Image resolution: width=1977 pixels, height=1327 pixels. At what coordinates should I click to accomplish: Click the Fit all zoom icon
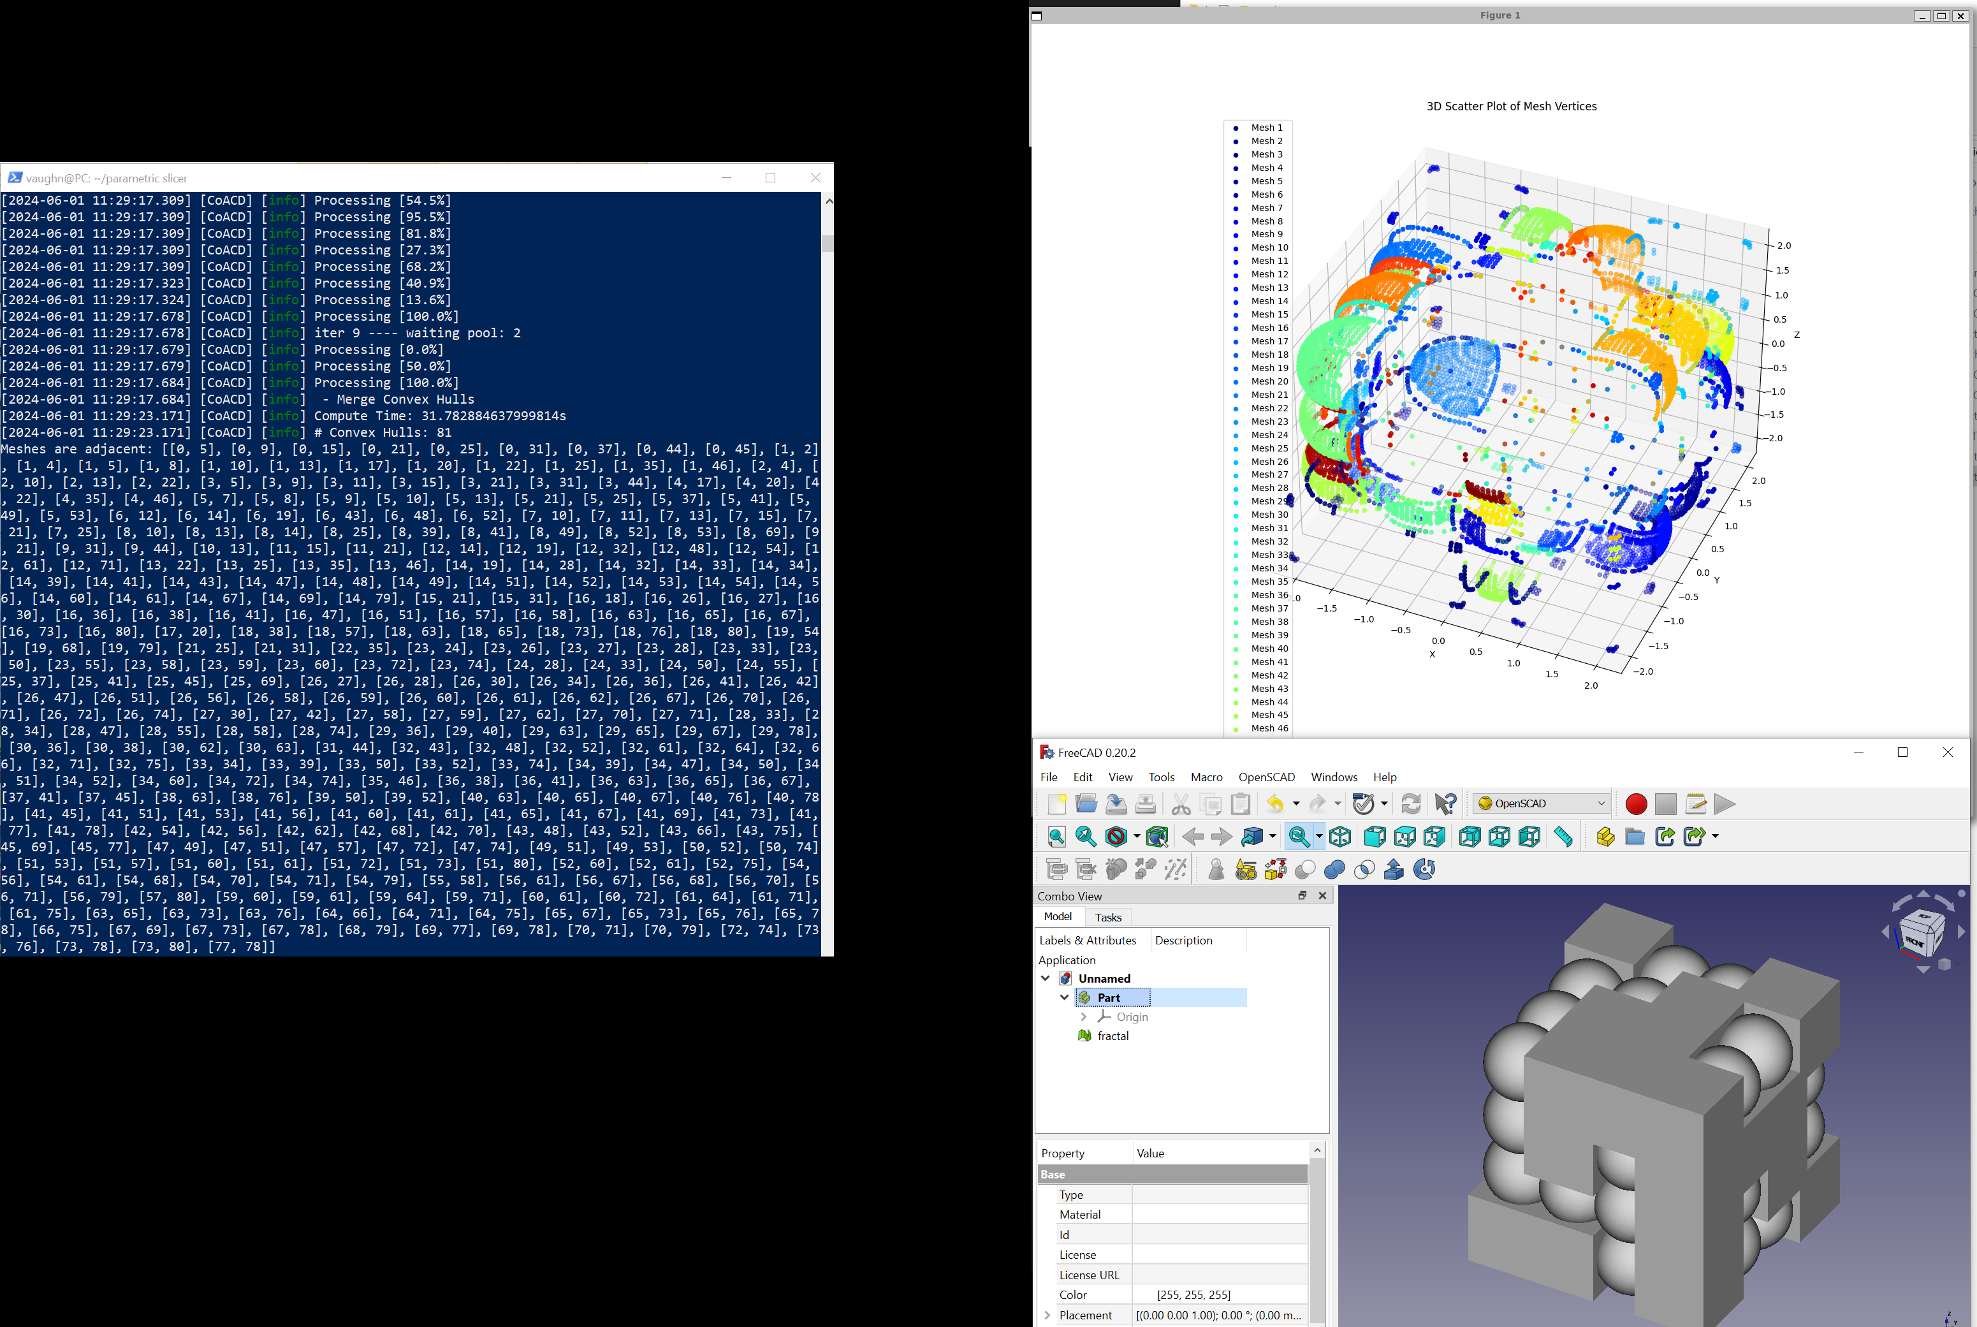pos(1056,837)
